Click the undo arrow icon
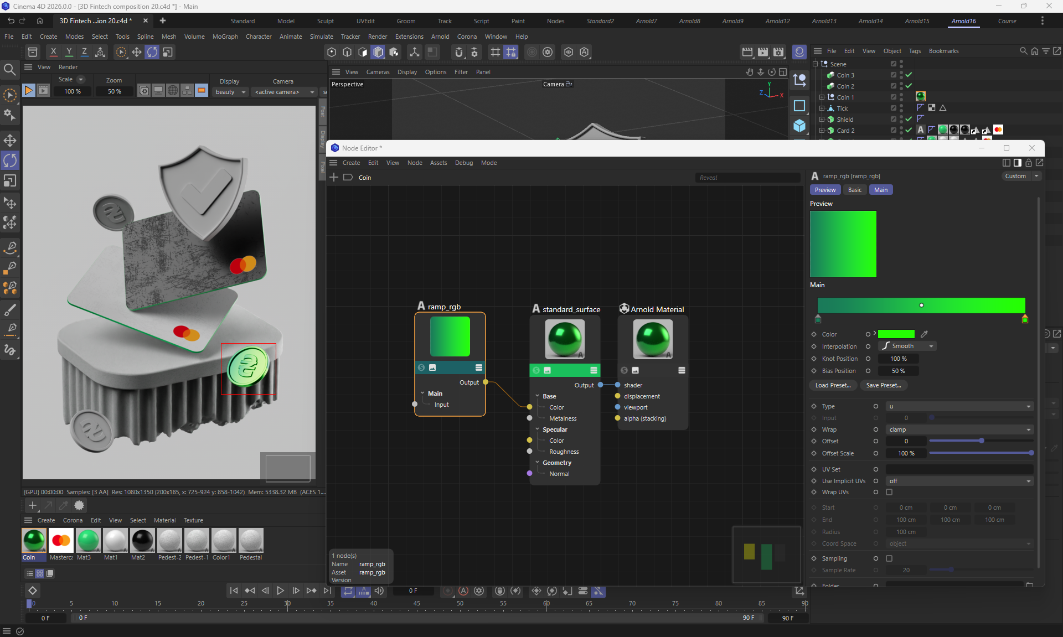The height and width of the screenshot is (637, 1063). tap(11, 20)
